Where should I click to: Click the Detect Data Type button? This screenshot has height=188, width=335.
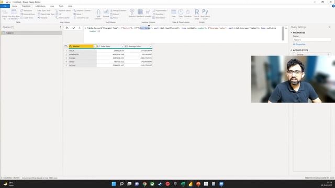(46, 14)
